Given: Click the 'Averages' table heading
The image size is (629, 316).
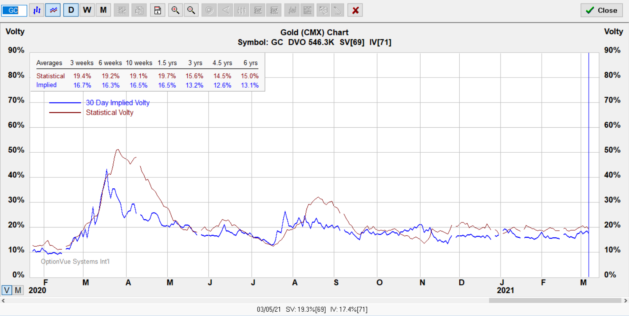Looking at the screenshot, I should [x=49, y=63].
